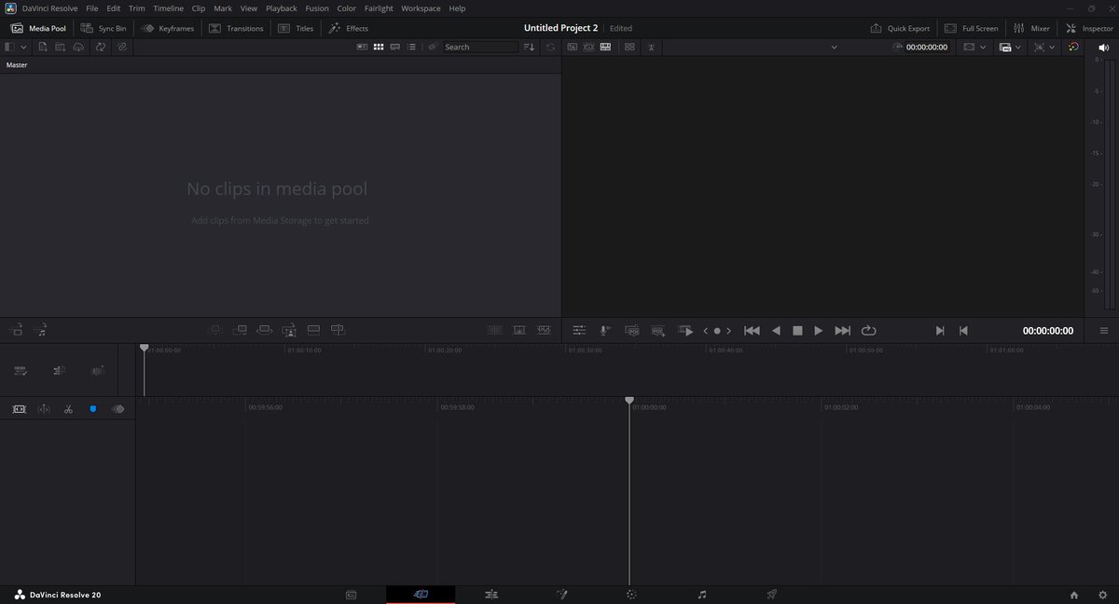1119x604 pixels.
Task: Open the Media Pool panel
Action: (x=38, y=29)
